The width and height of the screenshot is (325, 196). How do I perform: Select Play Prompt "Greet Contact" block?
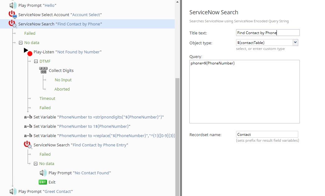(46, 191)
